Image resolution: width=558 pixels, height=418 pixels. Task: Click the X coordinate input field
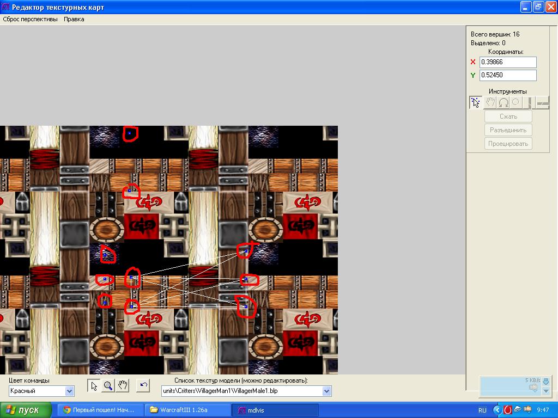coord(508,62)
